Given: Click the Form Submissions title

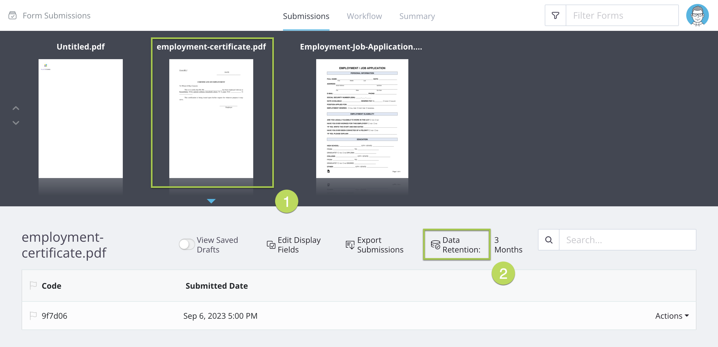Looking at the screenshot, I should point(56,15).
